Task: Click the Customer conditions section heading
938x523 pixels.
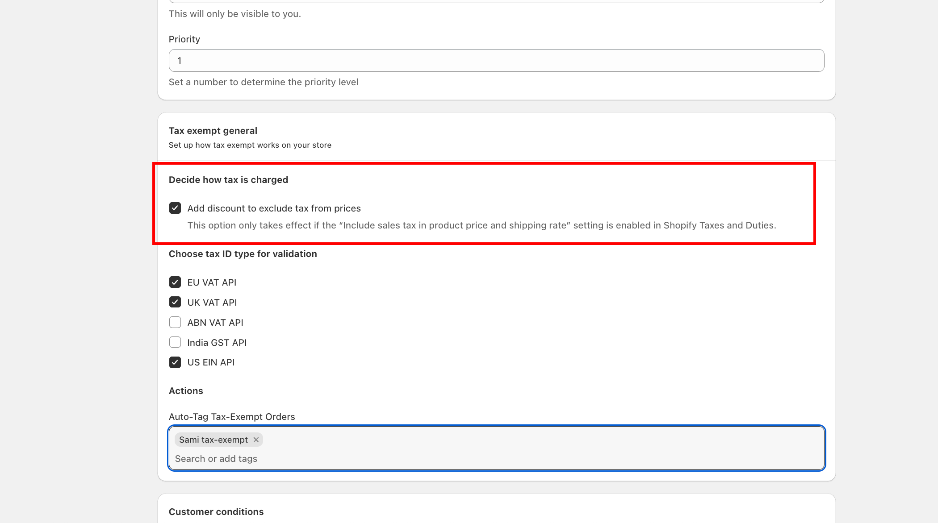Action: coord(216,512)
